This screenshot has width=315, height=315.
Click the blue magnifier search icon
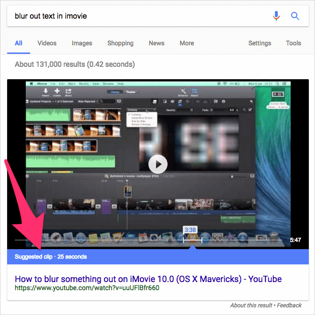[x=295, y=16]
